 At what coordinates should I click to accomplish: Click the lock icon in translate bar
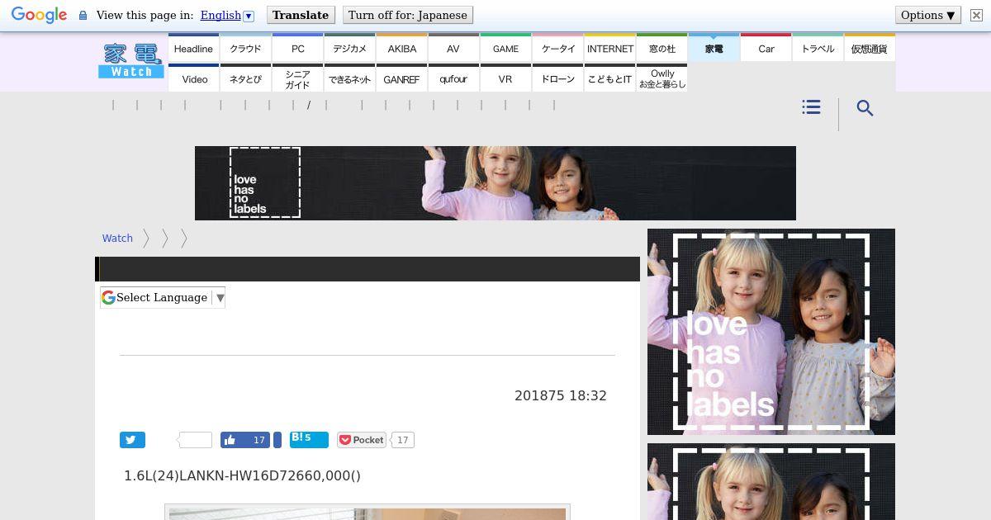tap(83, 15)
